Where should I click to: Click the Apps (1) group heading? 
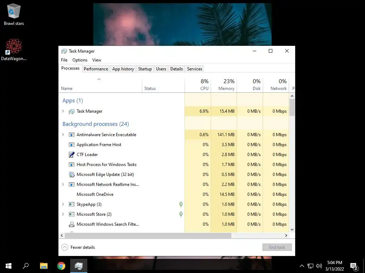[x=73, y=101]
